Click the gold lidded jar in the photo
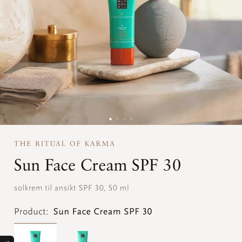 pos(53,44)
